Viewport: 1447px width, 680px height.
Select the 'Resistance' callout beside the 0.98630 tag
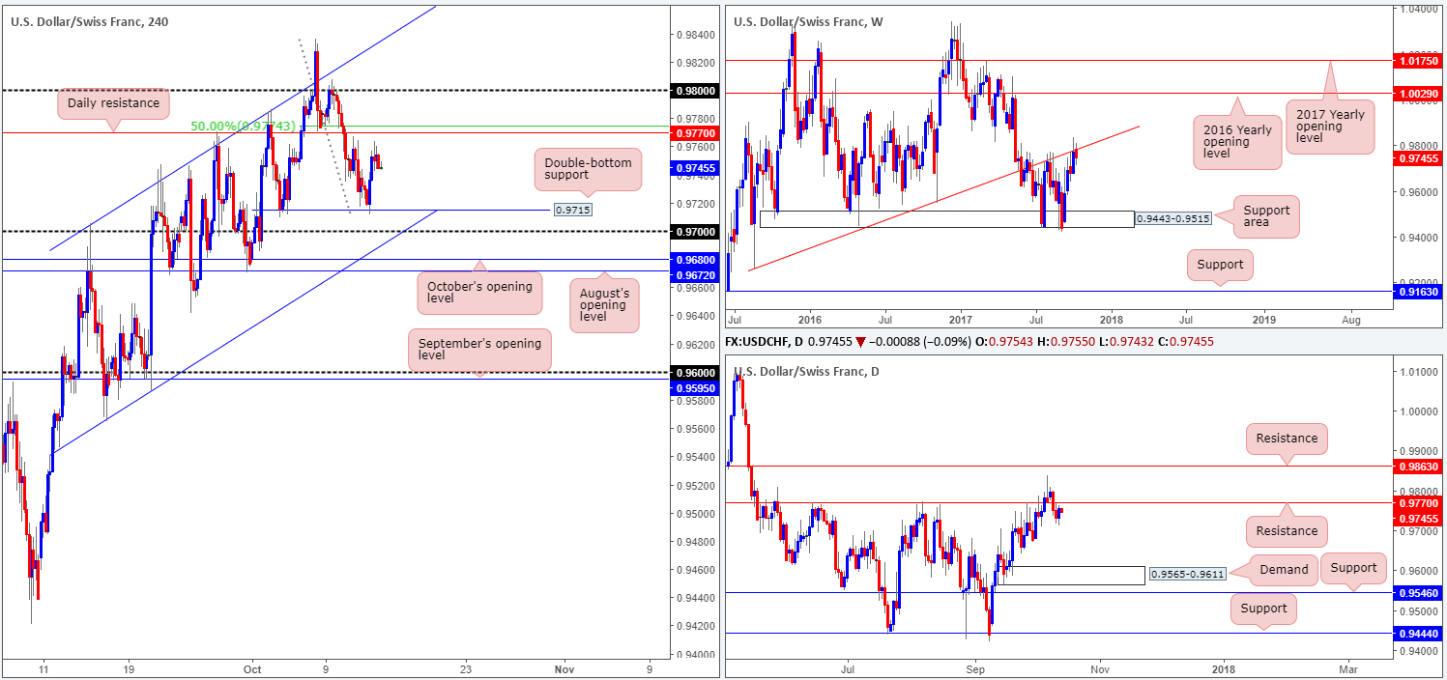coord(1287,439)
